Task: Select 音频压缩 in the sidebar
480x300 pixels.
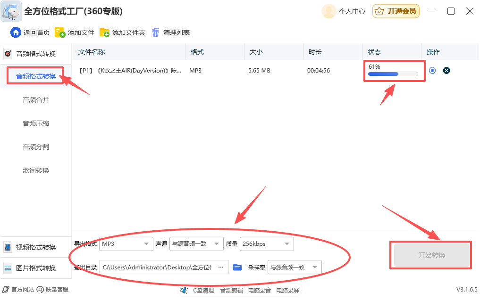Action: [36, 123]
